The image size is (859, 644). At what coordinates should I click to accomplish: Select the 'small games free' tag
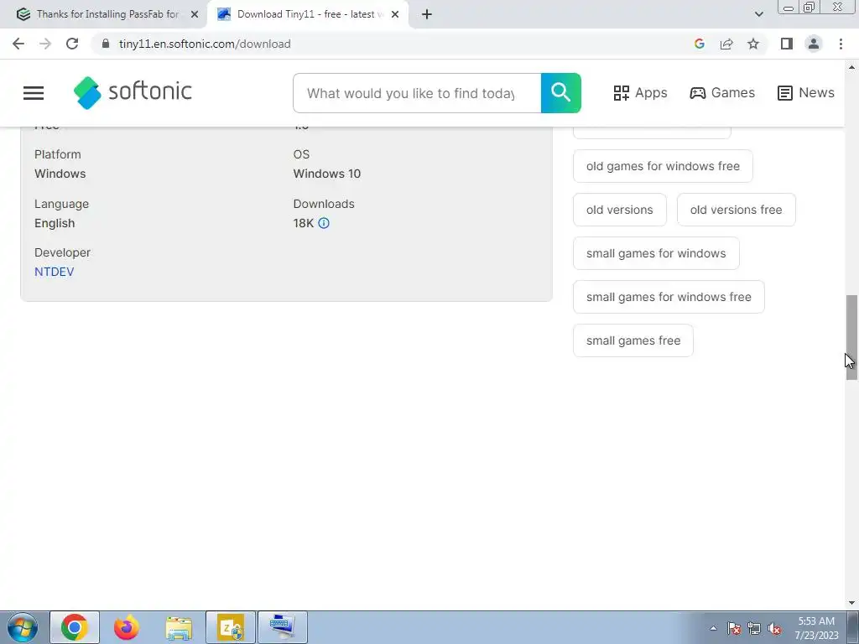pyautogui.click(x=633, y=340)
